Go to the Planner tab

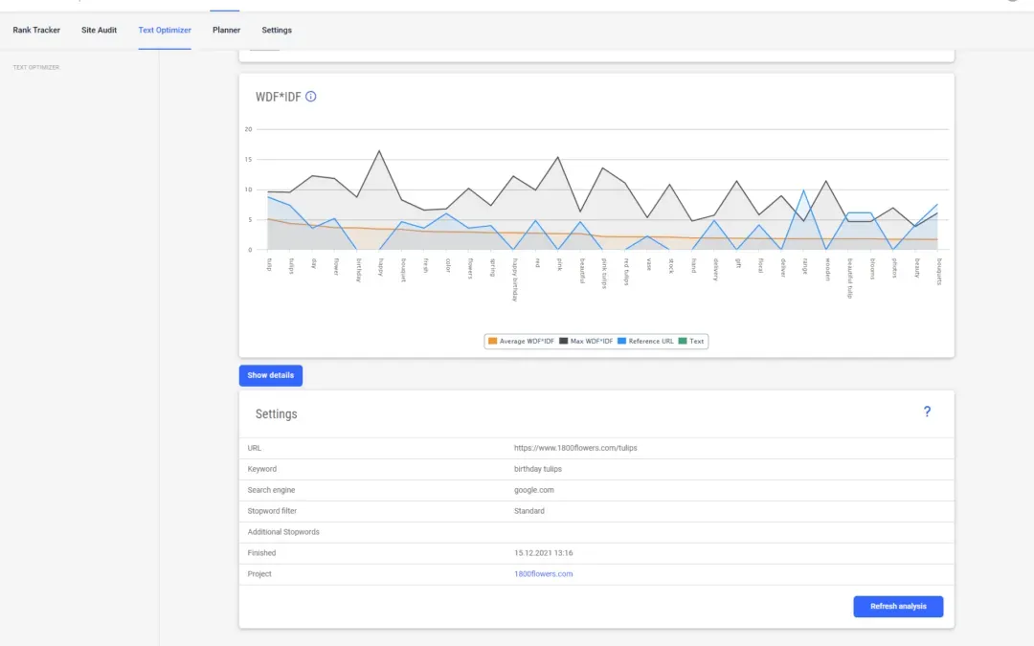(x=226, y=31)
